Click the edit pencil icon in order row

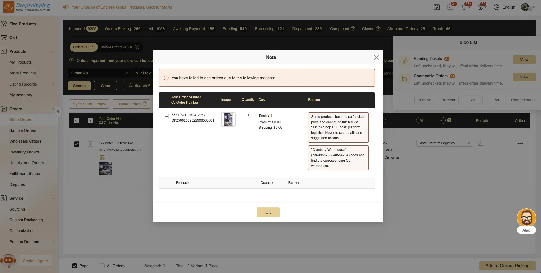point(480,143)
